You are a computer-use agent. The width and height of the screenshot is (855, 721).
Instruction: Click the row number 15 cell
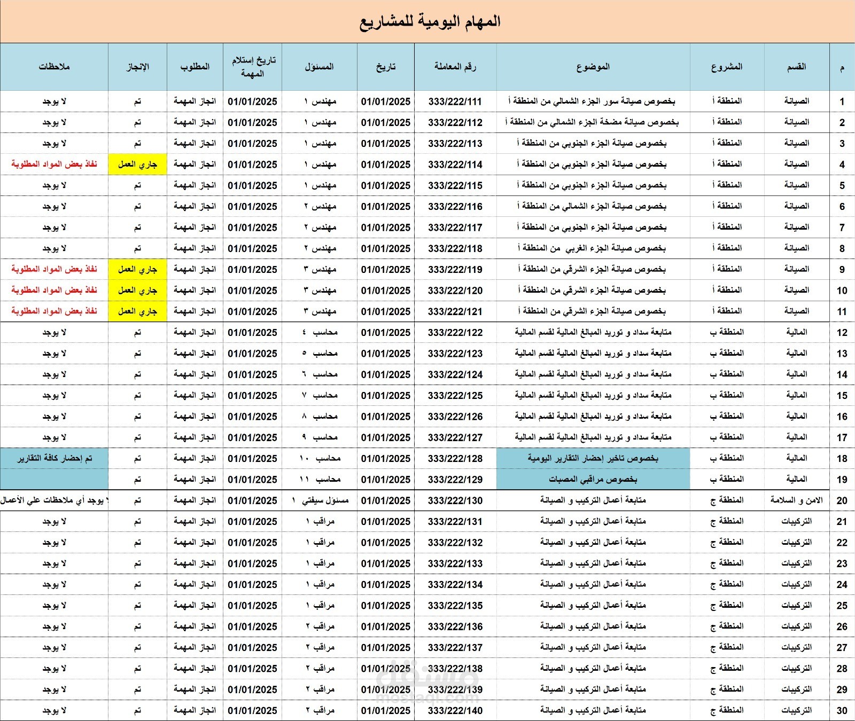point(842,395)
